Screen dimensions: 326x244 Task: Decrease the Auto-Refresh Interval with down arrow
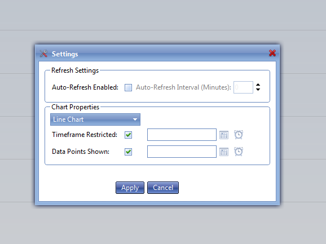pos(258,90)
